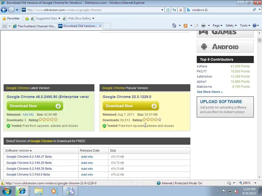Click the red Stop loading icon
The image size is (262, 196).
180,10
